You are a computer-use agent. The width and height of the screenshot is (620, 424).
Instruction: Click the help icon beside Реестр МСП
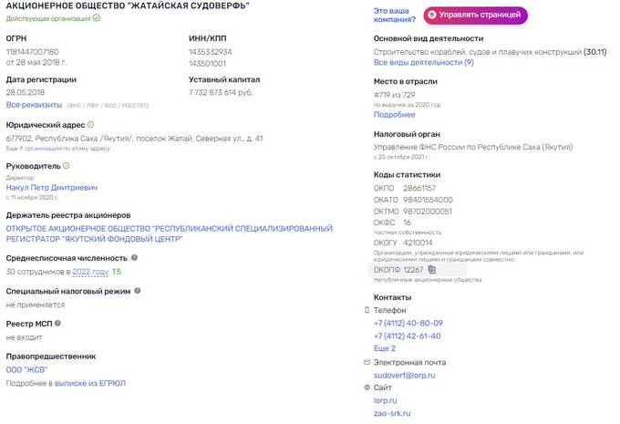(x=57, y=323)
